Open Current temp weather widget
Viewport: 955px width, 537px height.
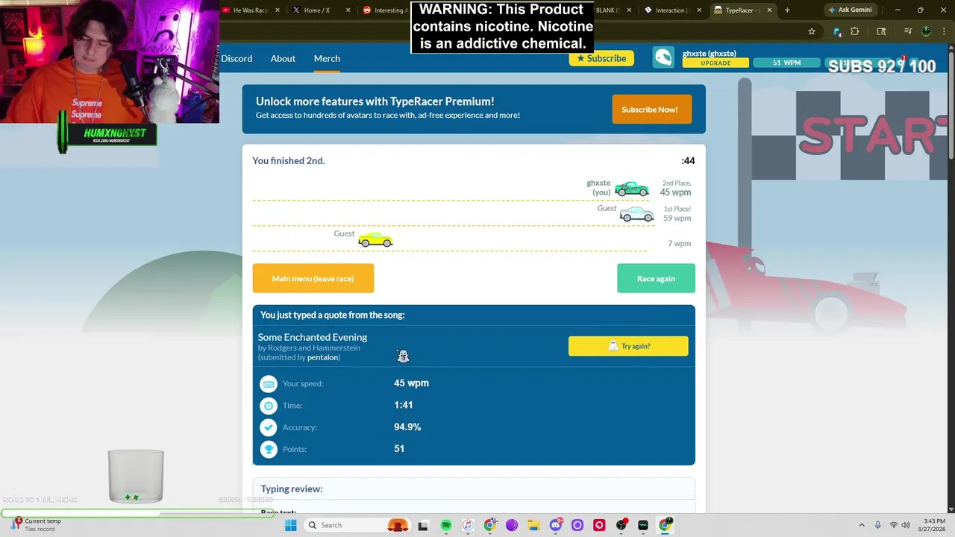[36, 525]
